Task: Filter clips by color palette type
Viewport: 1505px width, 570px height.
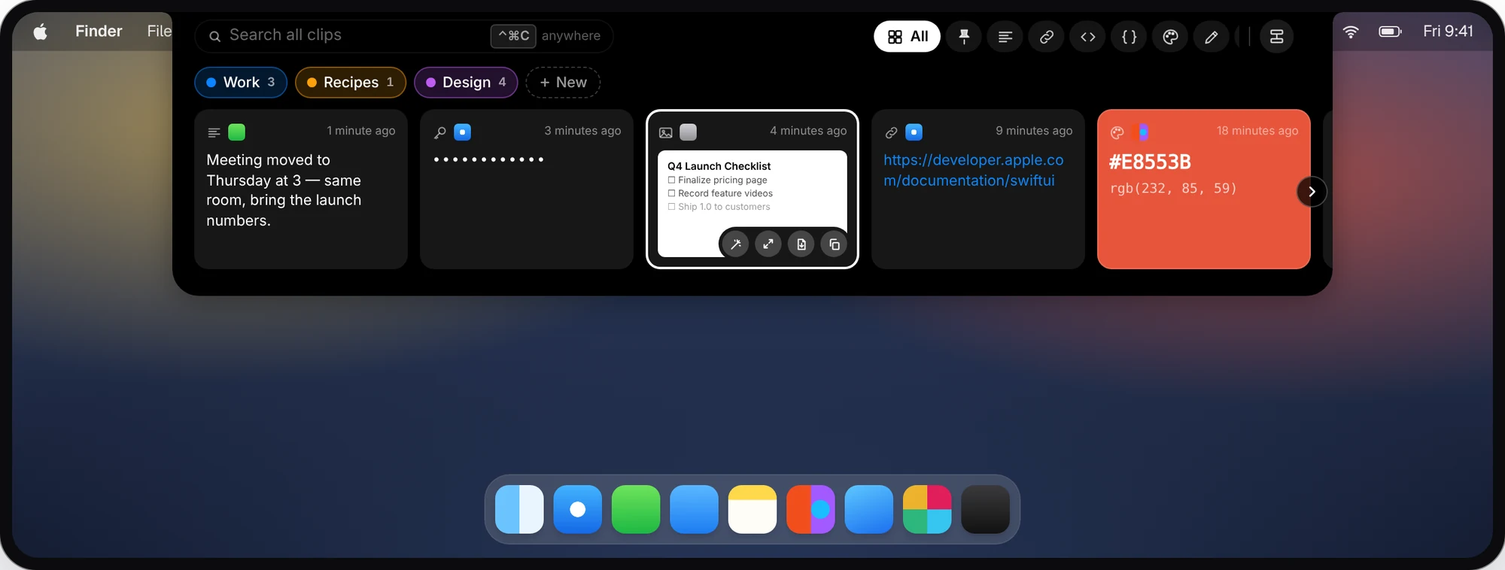Action: (x=1171, y=36)
